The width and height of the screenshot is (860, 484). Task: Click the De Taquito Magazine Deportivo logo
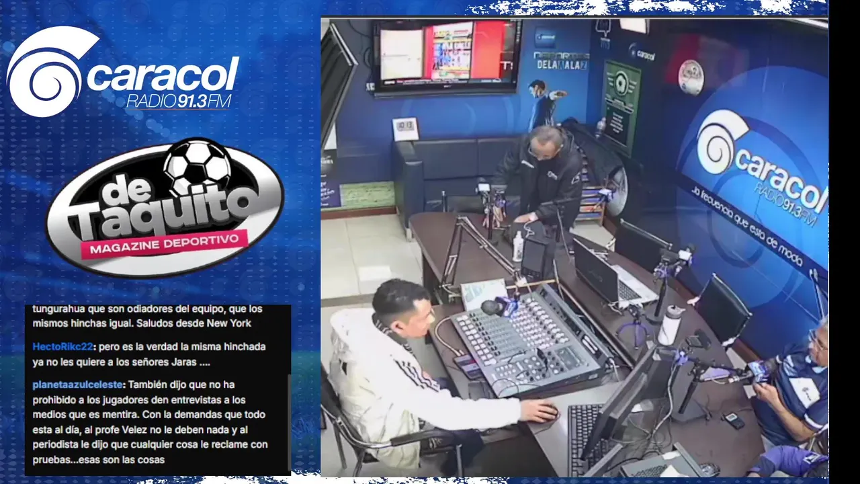click(165, 207)
